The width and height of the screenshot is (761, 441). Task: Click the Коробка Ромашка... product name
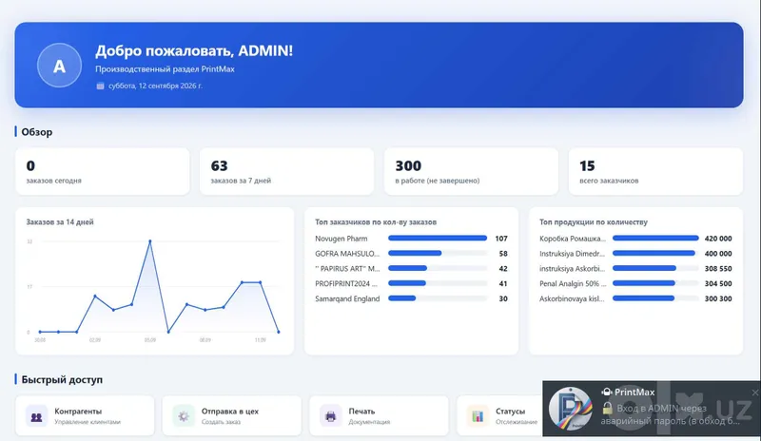[573, 239]
